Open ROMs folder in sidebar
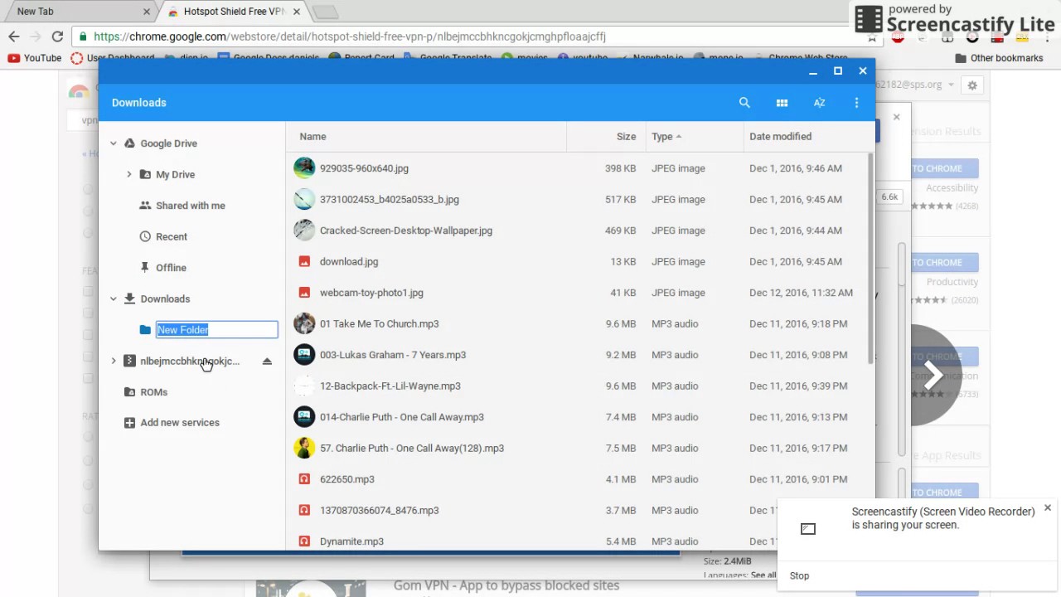This screenshot has width=1061, height=597. [x=154, y=392]
